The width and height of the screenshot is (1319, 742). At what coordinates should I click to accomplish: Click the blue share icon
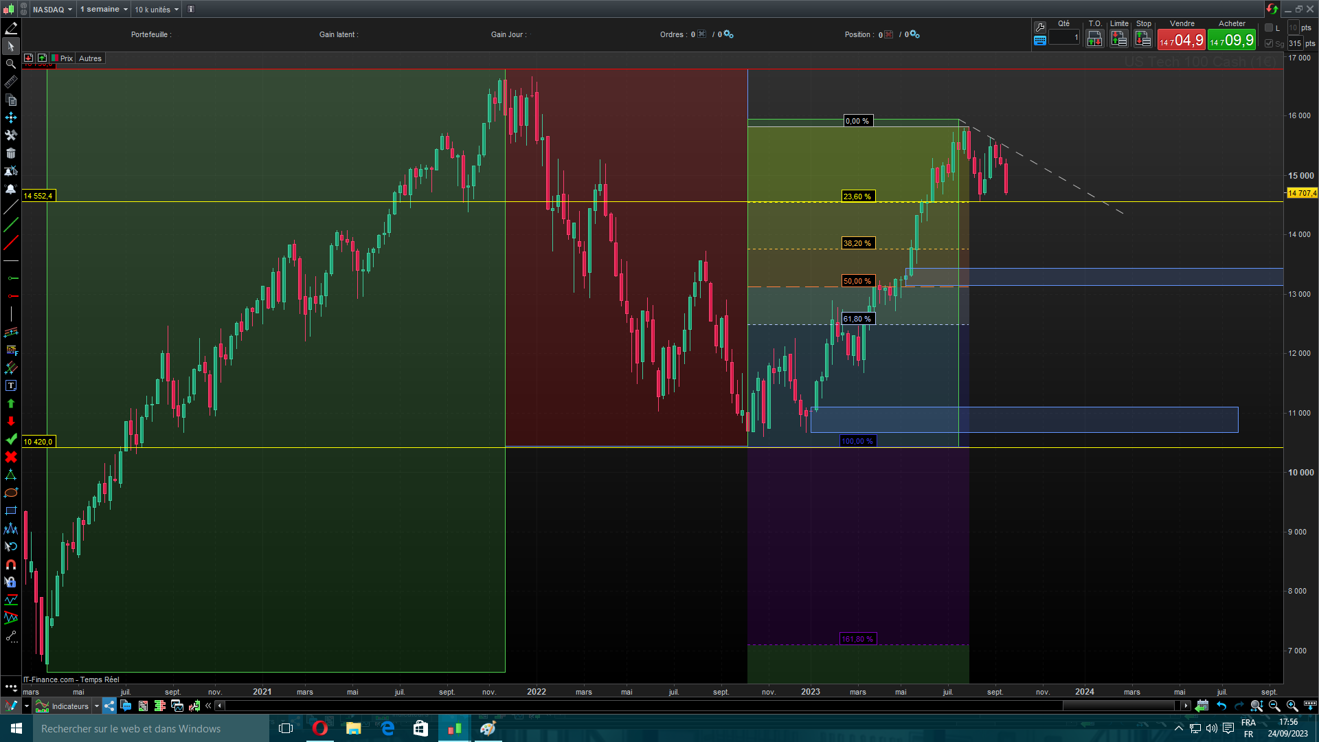[x=109, y=706]
